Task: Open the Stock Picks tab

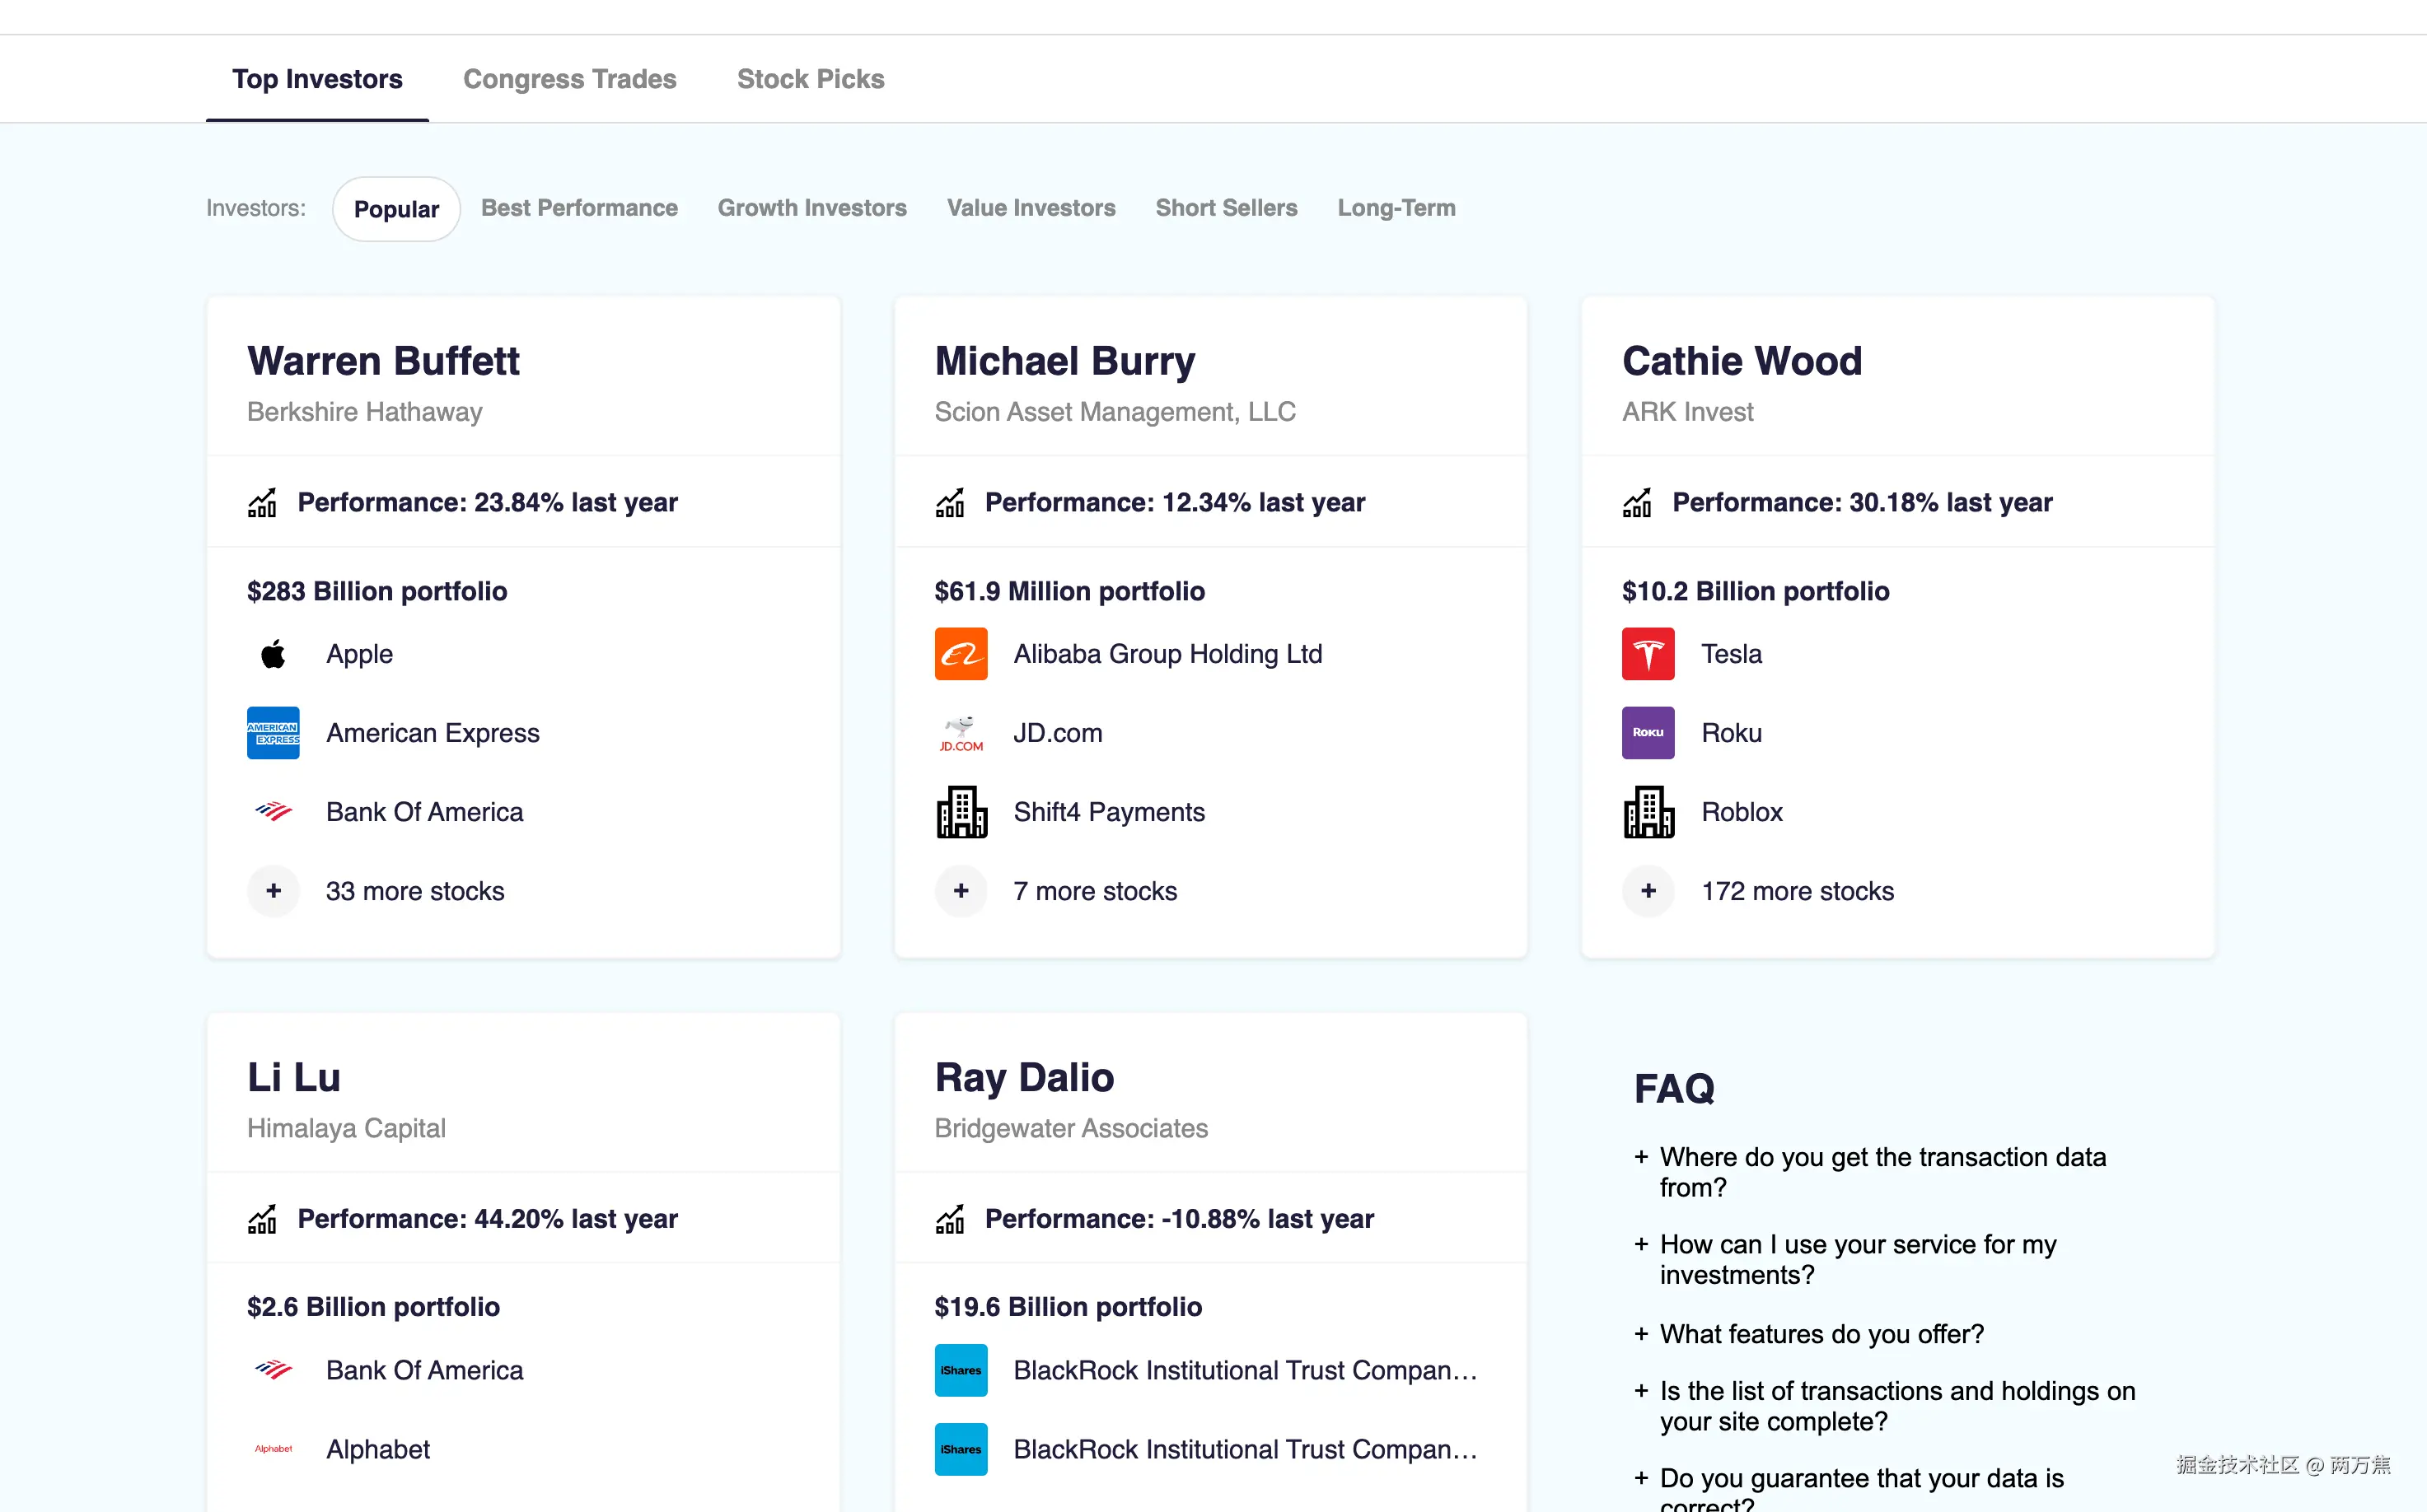Action: pyautogui.click(x=811, y=79)
